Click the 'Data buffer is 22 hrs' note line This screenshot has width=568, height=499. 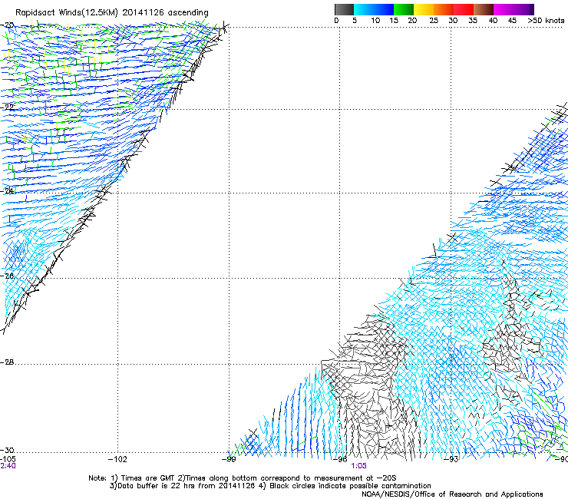tap(270, 486)
